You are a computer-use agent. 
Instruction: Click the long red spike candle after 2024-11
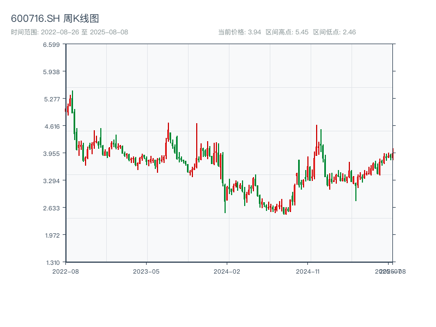[316, 139]
